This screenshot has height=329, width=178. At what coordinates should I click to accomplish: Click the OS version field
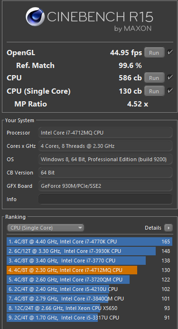[105, 159]
